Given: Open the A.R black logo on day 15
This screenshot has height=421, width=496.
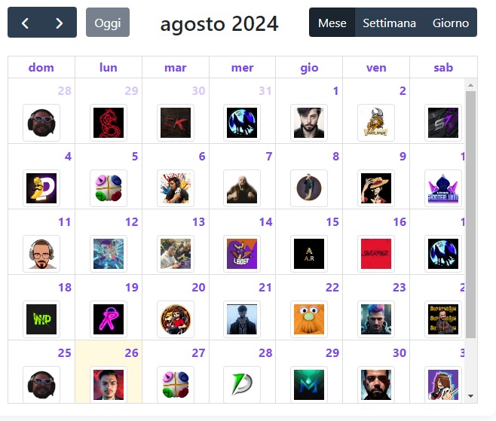Looking at the screenshot, I should 309,254.
